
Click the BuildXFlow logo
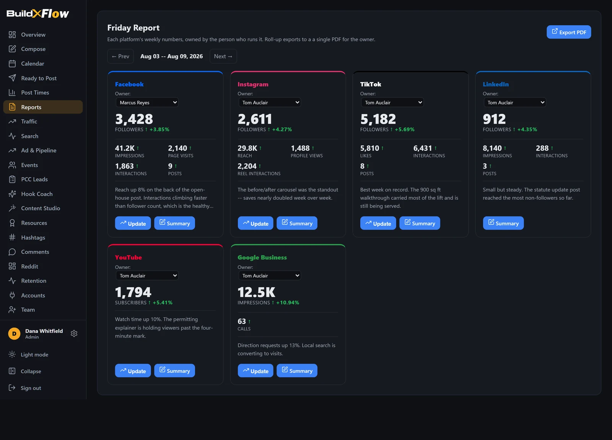pyautogui.click(x=37, y=13)
